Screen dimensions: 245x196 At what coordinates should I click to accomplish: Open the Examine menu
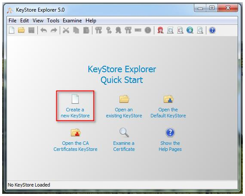[72, 21]
